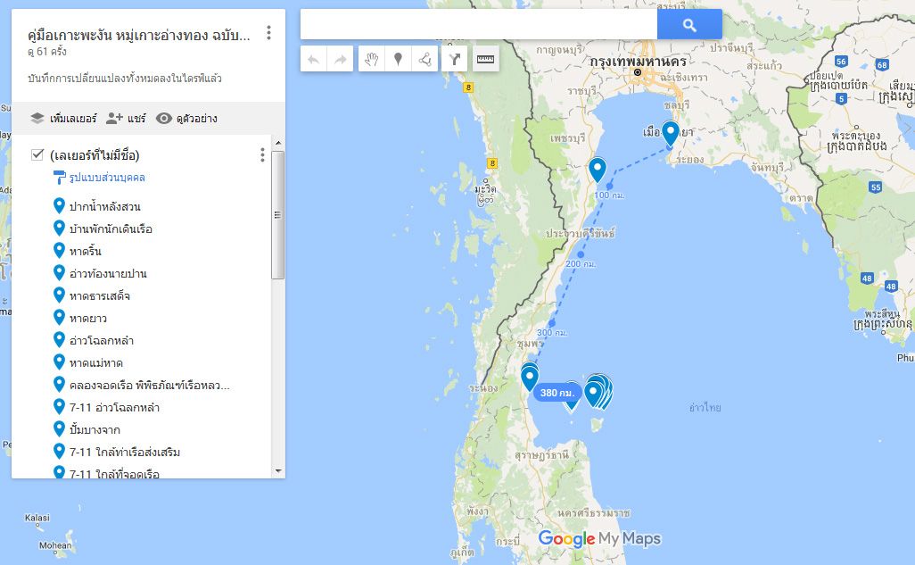
Task: Open the untitled layer options menu
Action: pyautogui.click(x=262, y=154)
